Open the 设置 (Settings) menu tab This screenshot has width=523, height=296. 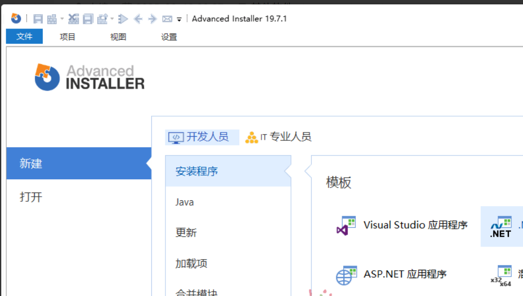tap(169, 37)
